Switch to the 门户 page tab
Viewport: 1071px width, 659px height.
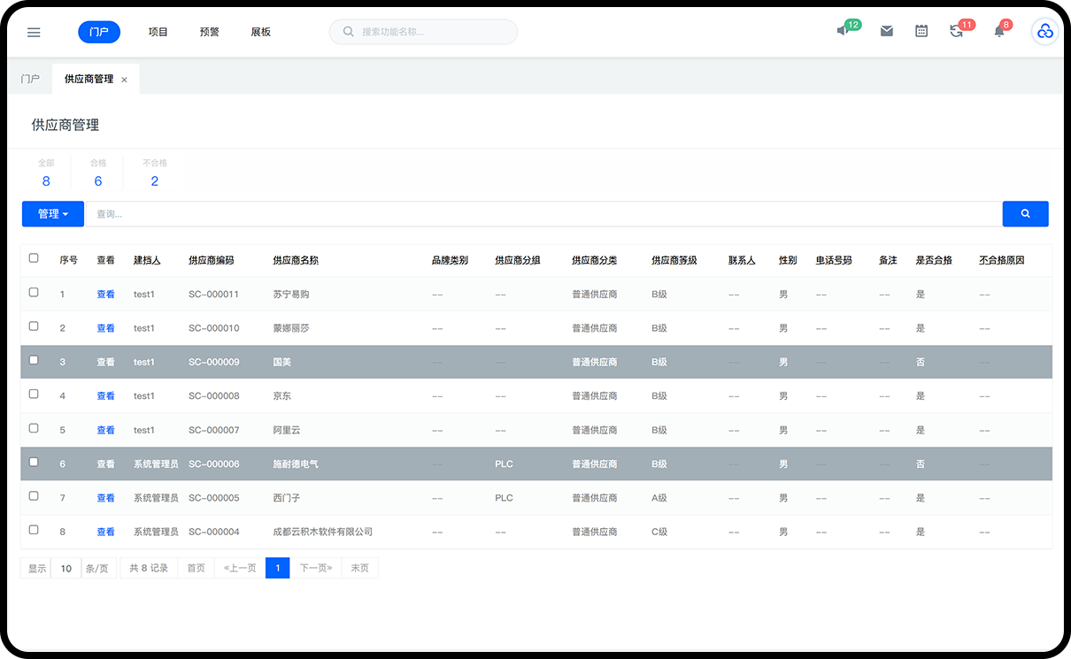30,79
